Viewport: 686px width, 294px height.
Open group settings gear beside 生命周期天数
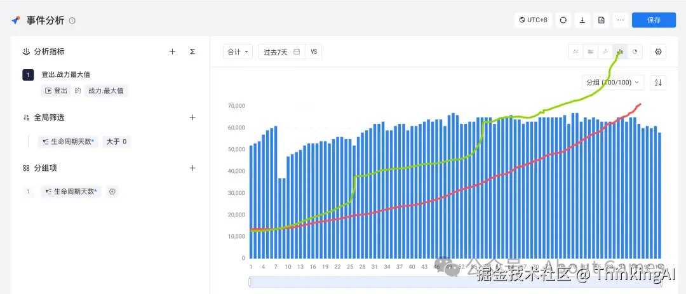coord(112,192)
